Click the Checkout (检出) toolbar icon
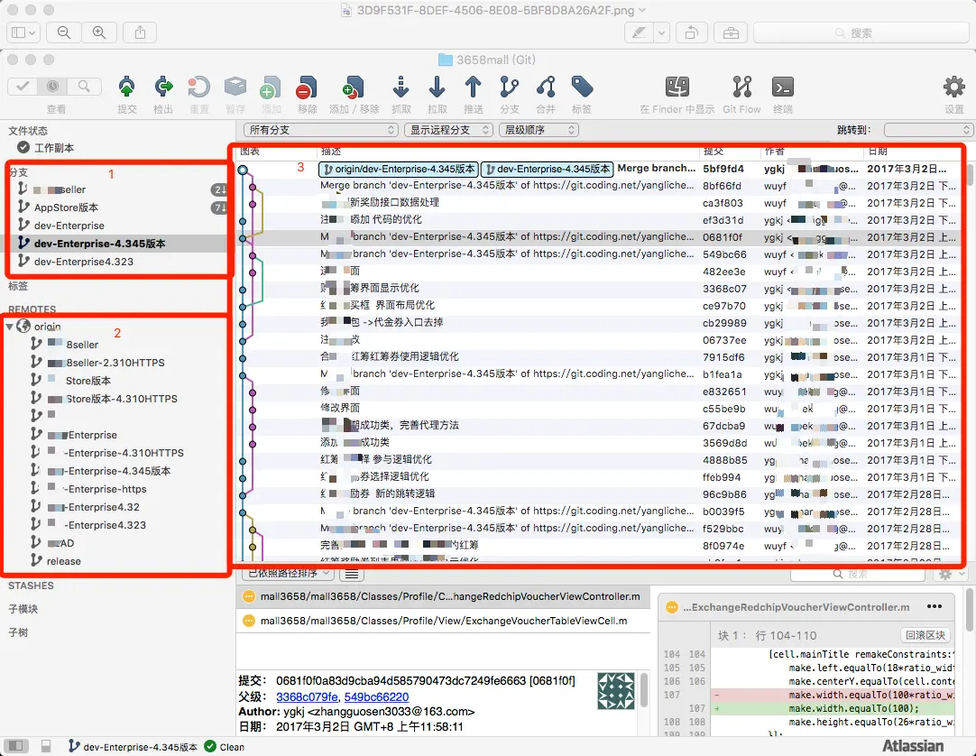The width and height of the screenshot is (976, 756). [163, 88]
